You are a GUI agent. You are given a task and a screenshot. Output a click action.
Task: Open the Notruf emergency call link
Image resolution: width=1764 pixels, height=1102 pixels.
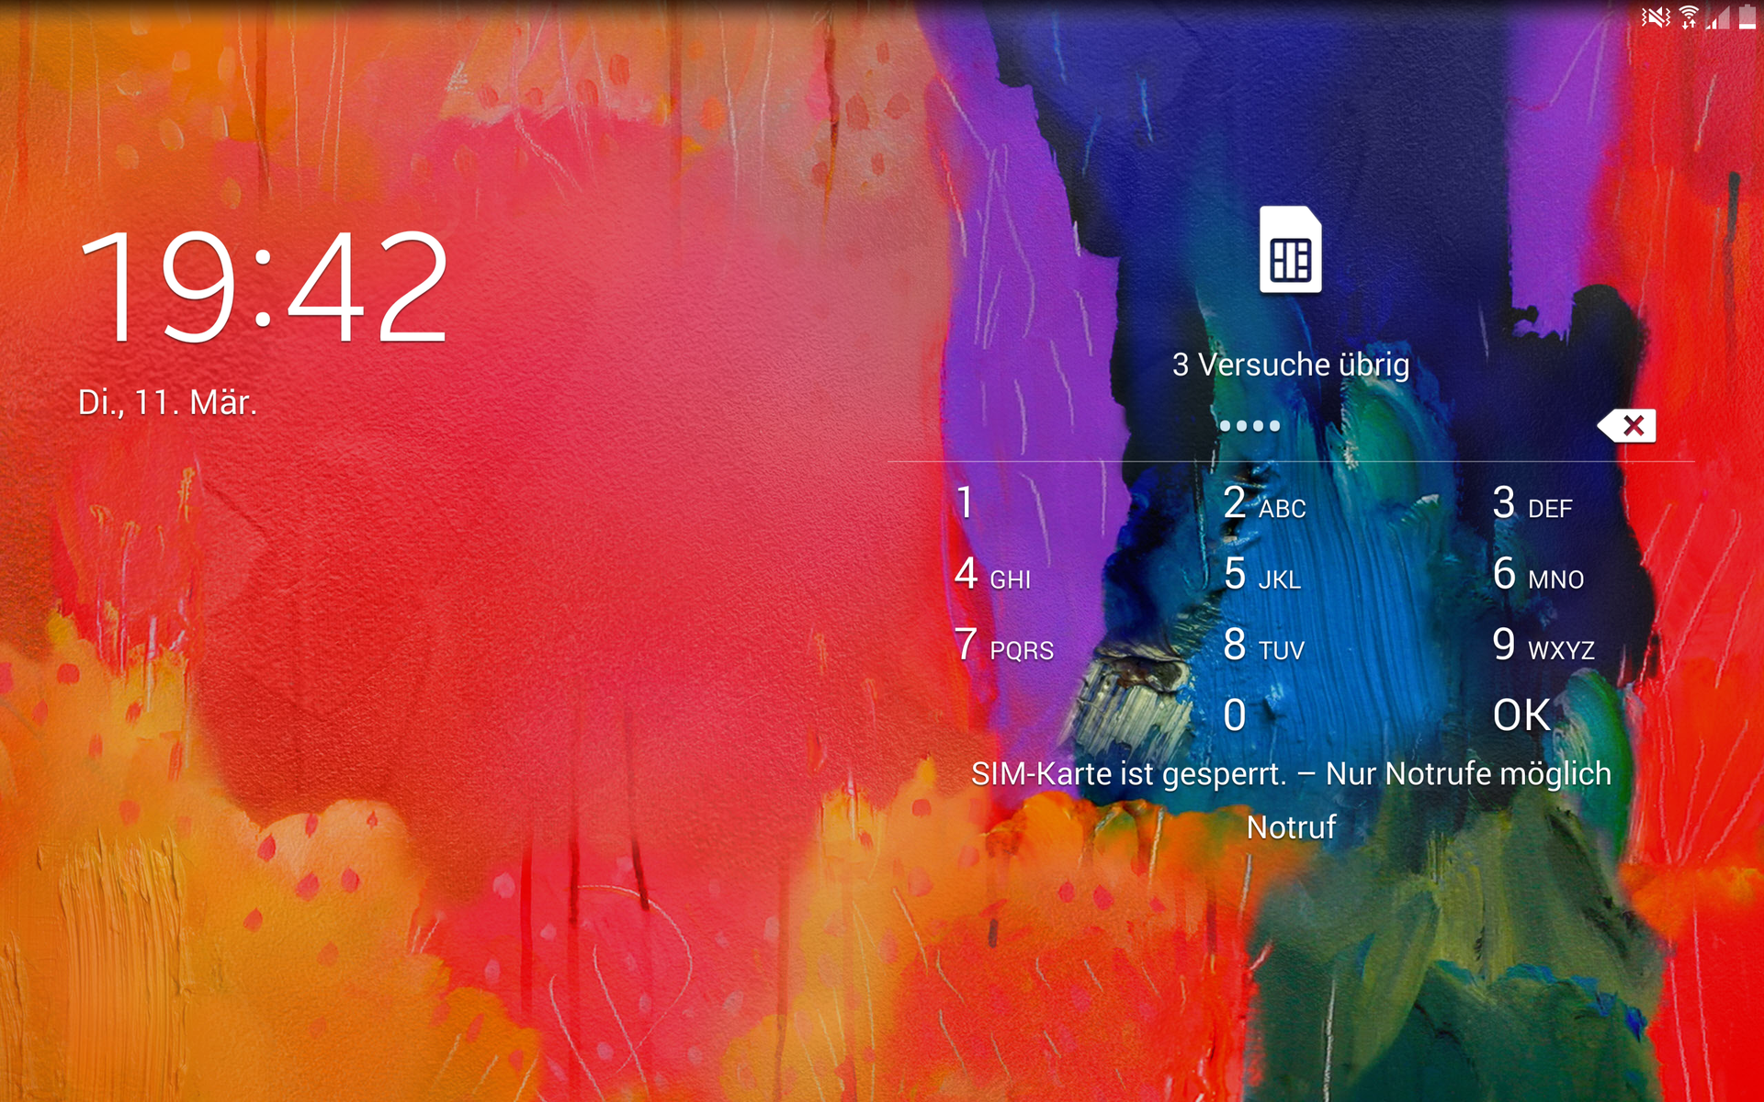pos(1290,827)
